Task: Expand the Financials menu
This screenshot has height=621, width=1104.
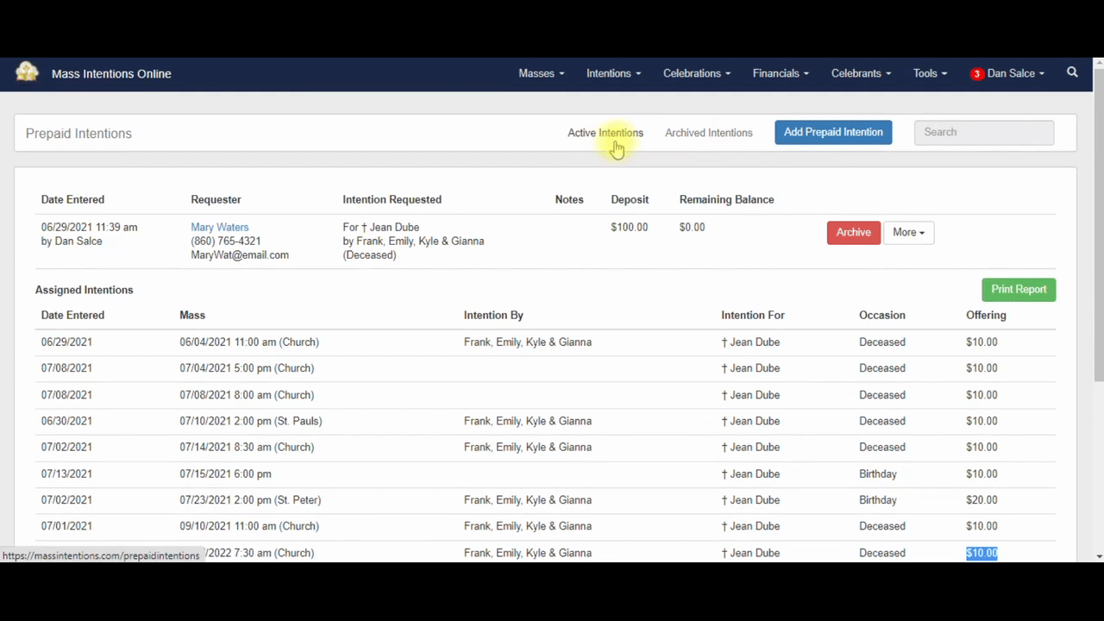Action: [781, 73]
